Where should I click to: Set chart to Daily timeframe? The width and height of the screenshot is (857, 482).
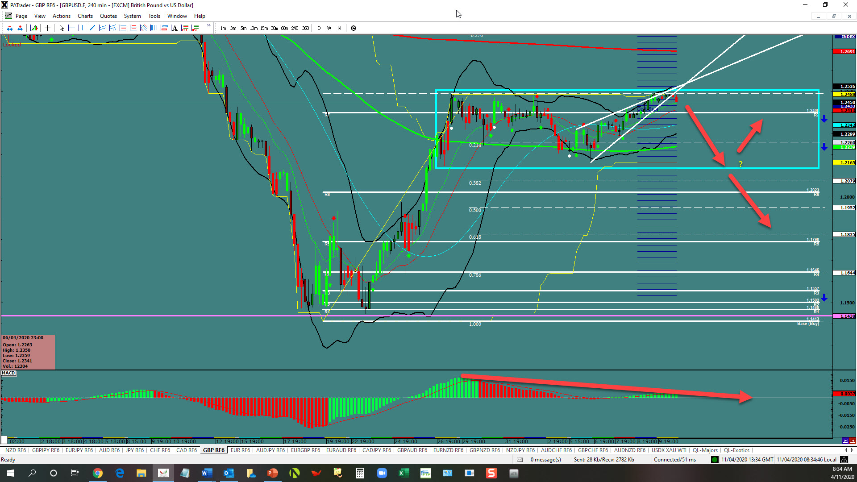319,28
